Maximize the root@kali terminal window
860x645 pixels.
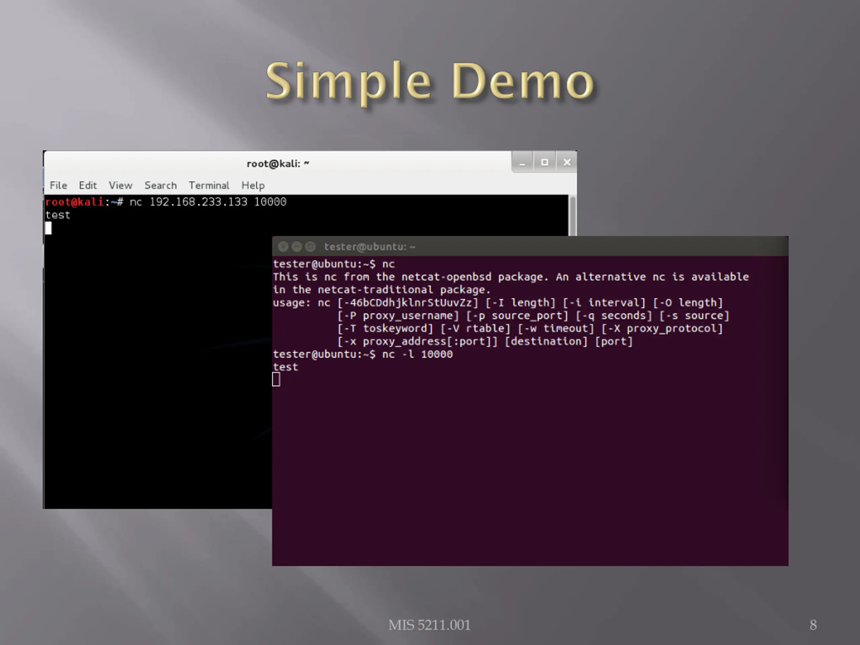(x=544, y=163)
